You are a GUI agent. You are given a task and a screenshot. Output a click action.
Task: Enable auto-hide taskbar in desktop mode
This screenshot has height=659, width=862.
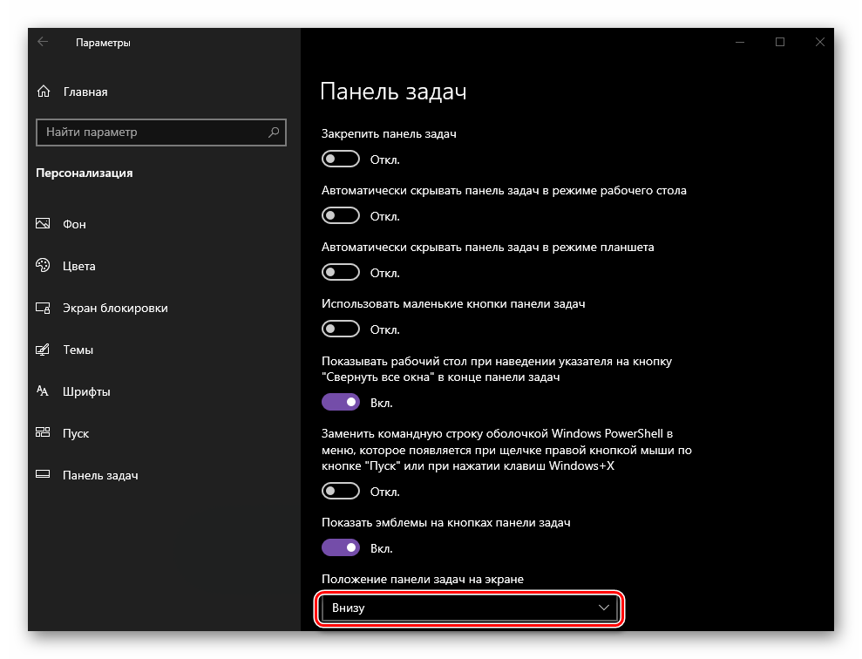(341, 216)
